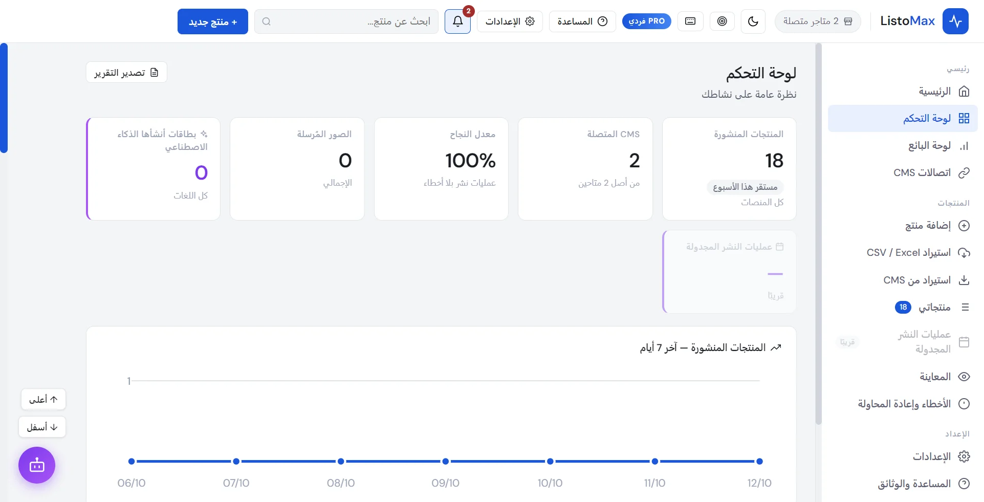Open the المنتجات المنشورة stat card

point(729,169)
